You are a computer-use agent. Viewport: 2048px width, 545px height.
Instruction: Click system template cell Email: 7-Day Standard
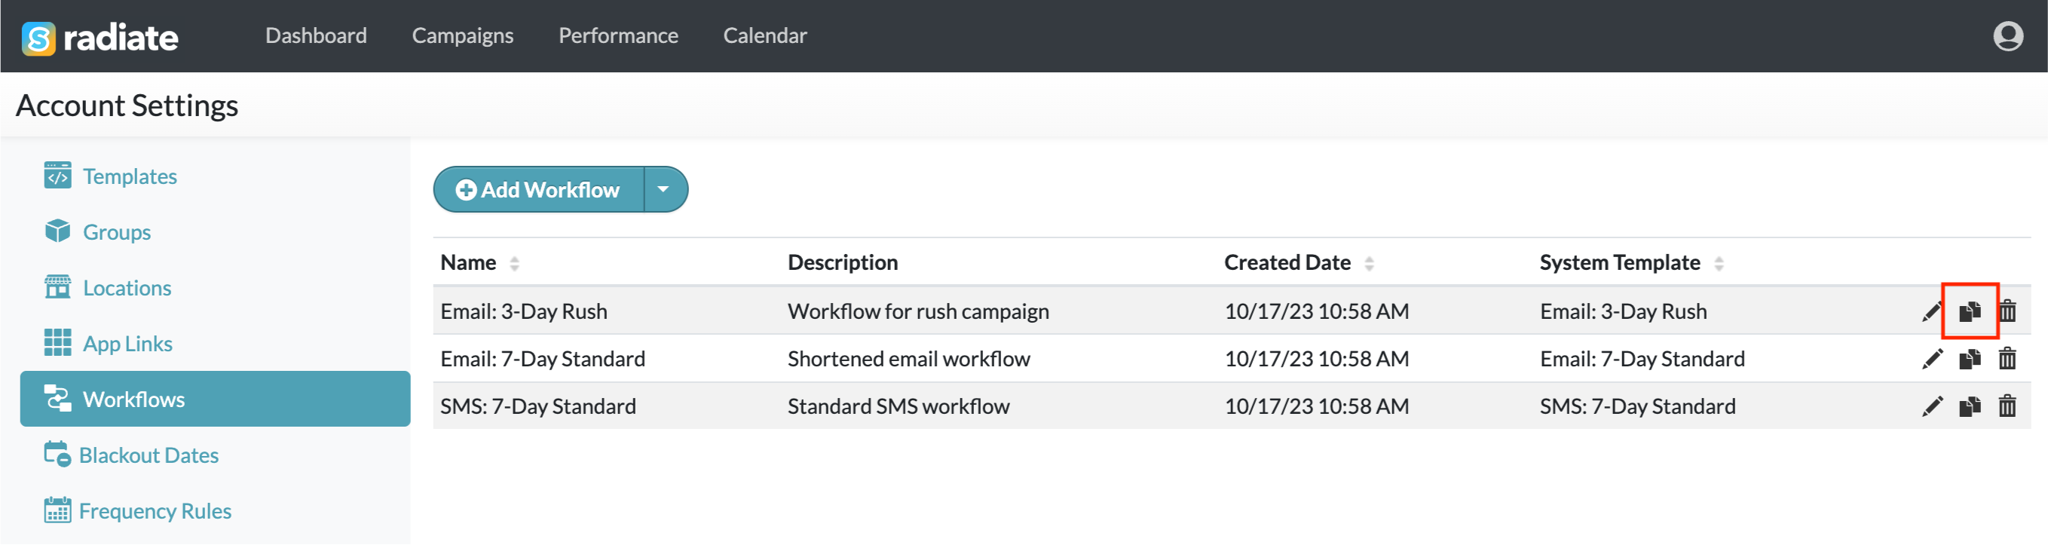[1642, 359]
